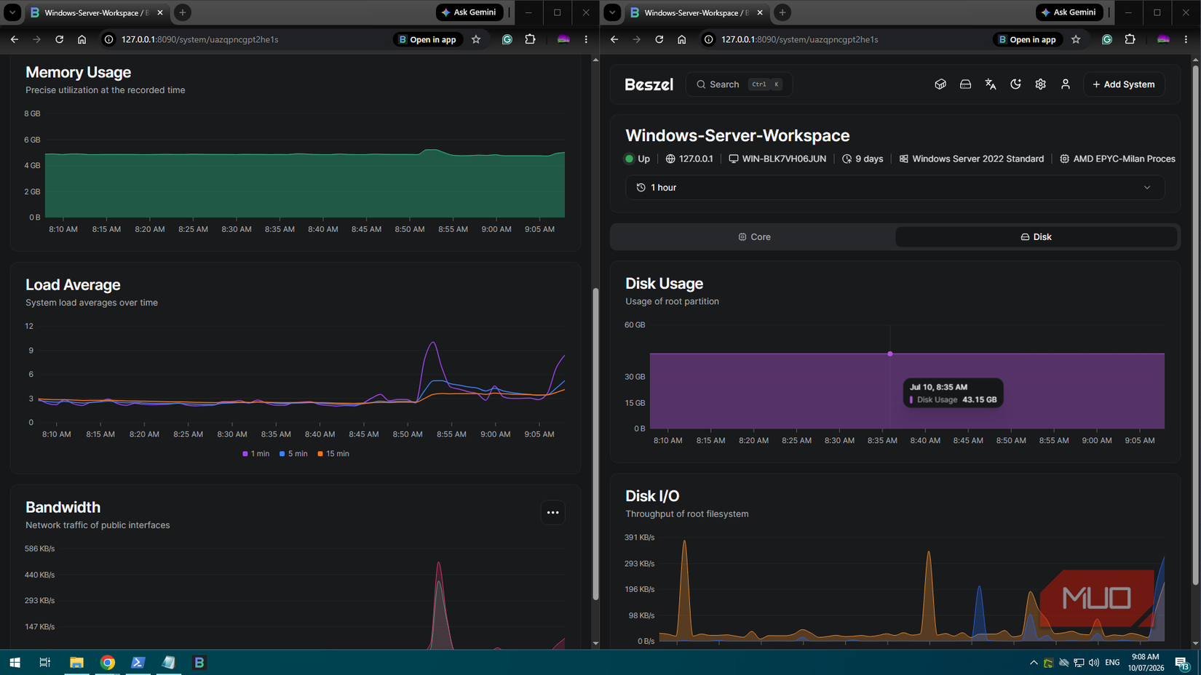Click the 15 min legend entry
This screenshot has width=1201, height=675.
tap(333, 454)
